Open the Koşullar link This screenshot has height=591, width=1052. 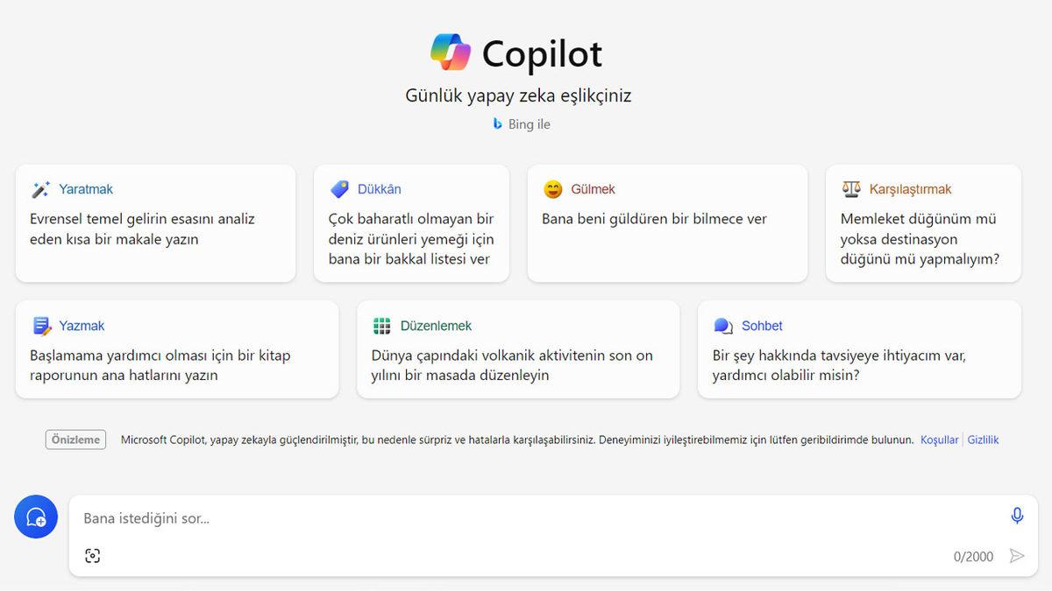point(939,440)
